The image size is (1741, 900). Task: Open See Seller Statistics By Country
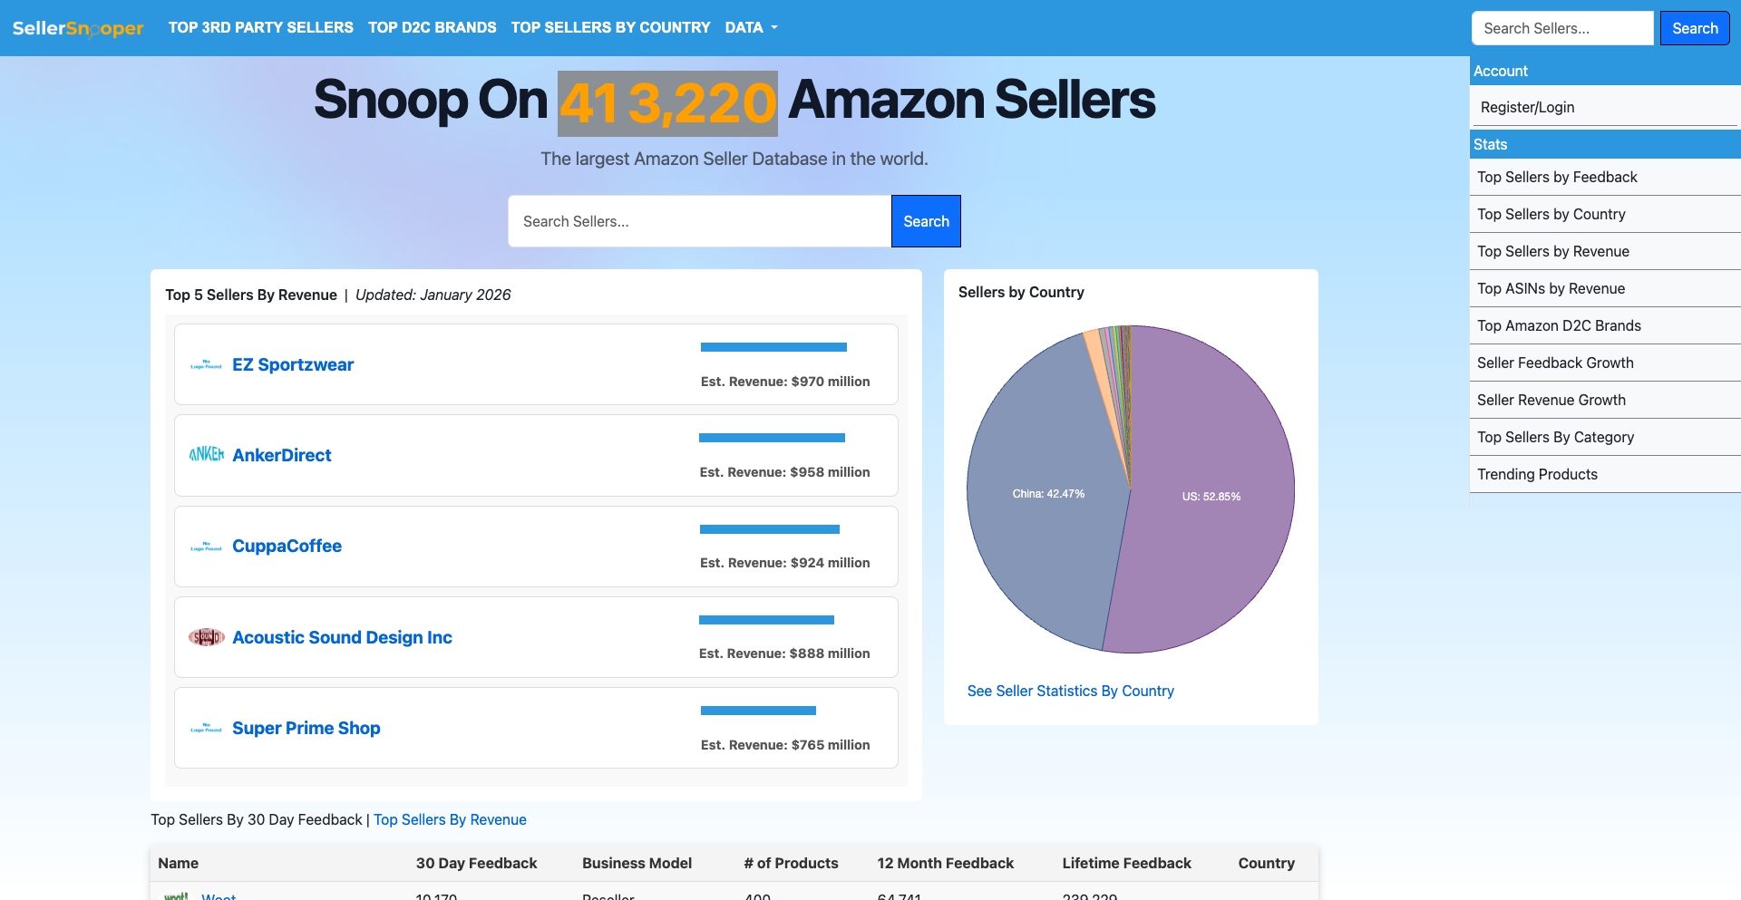(1071, 690)
